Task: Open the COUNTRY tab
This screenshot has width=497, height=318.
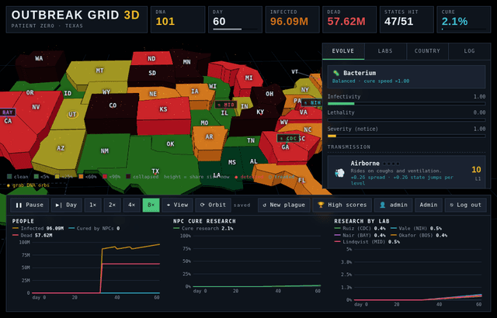Action: click(x=427, y=51)
